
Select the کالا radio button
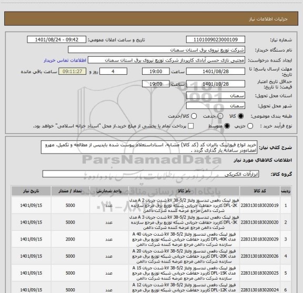click(x=241, y=116)
